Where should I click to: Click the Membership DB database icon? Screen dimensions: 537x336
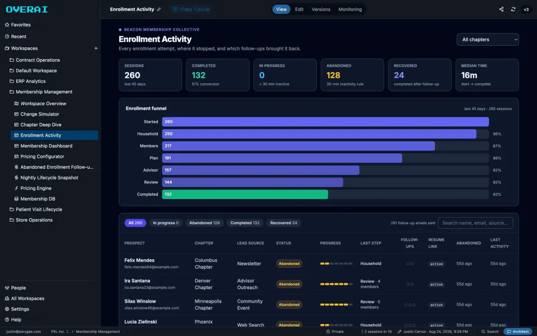pos(16,199)
